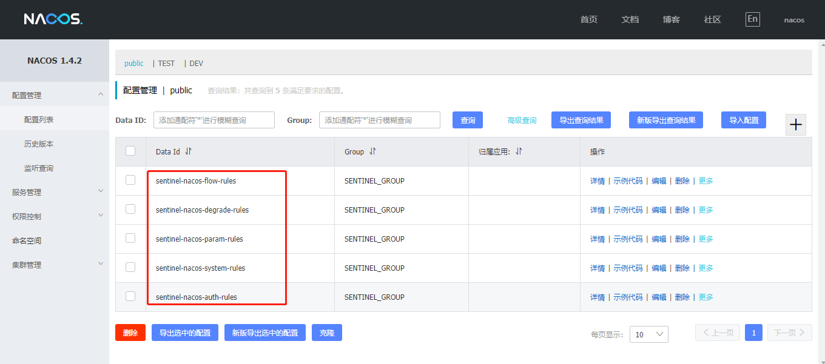Focus the Group search field
Viewport: 825px width, 364px height.
(380, 120)
